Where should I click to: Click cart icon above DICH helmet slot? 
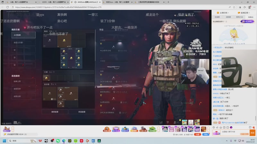click(x=101, y=75)
